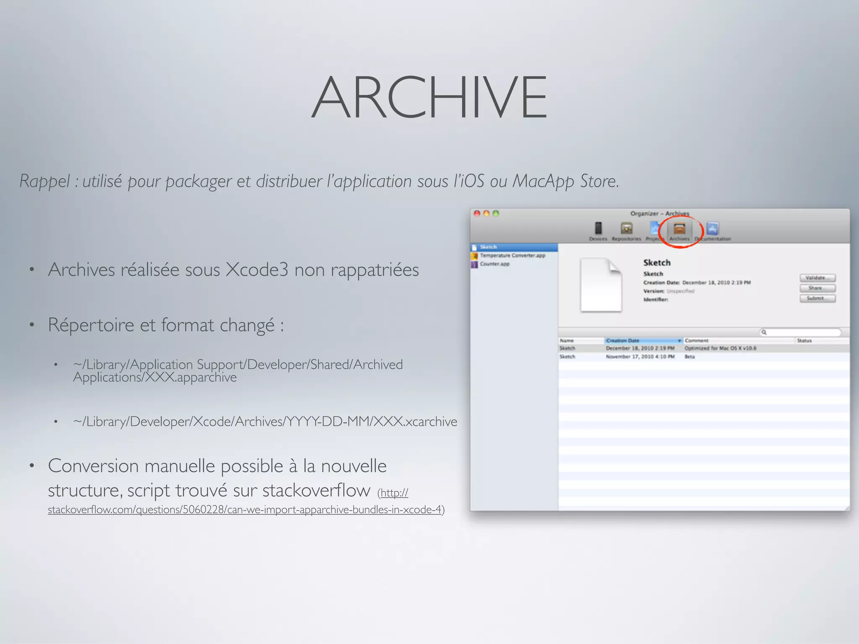The height and width of the screenshot is (644, 859).
Task: Close the Organizer window with red button
Action: pyautogui.click(x=477, y=213)
